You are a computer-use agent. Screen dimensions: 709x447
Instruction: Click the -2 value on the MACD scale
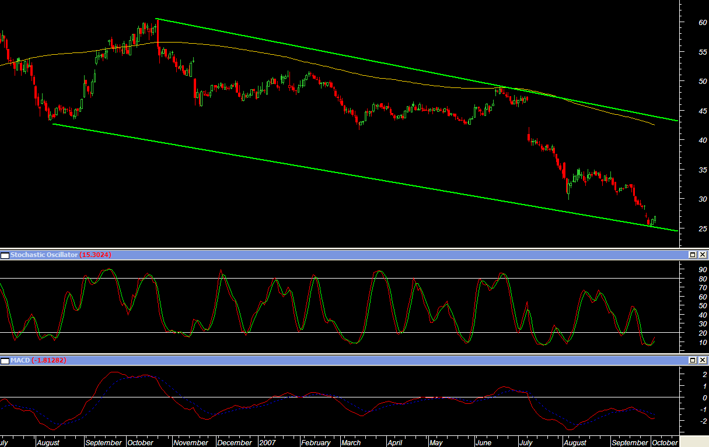tap(703, 420)
